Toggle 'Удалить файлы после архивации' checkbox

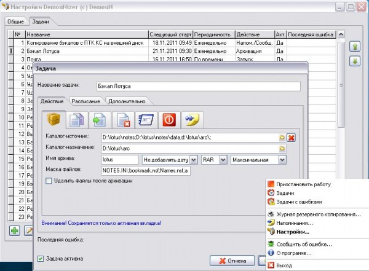pyautogui.click(x=49, y=181)
